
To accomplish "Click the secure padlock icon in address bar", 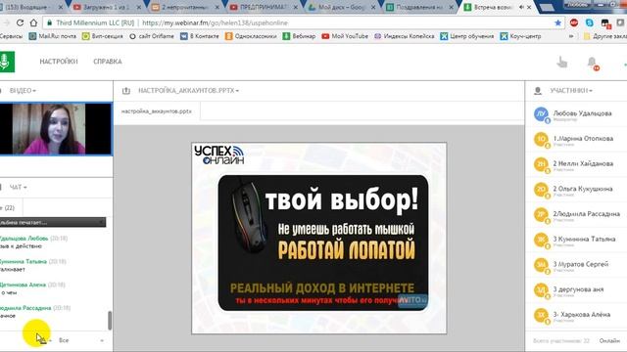I will click(49, 22).
